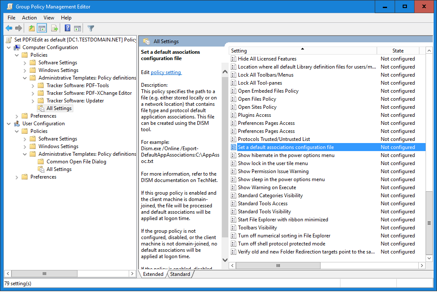Click the policy icon beside Plugins Access

point(234,115)
